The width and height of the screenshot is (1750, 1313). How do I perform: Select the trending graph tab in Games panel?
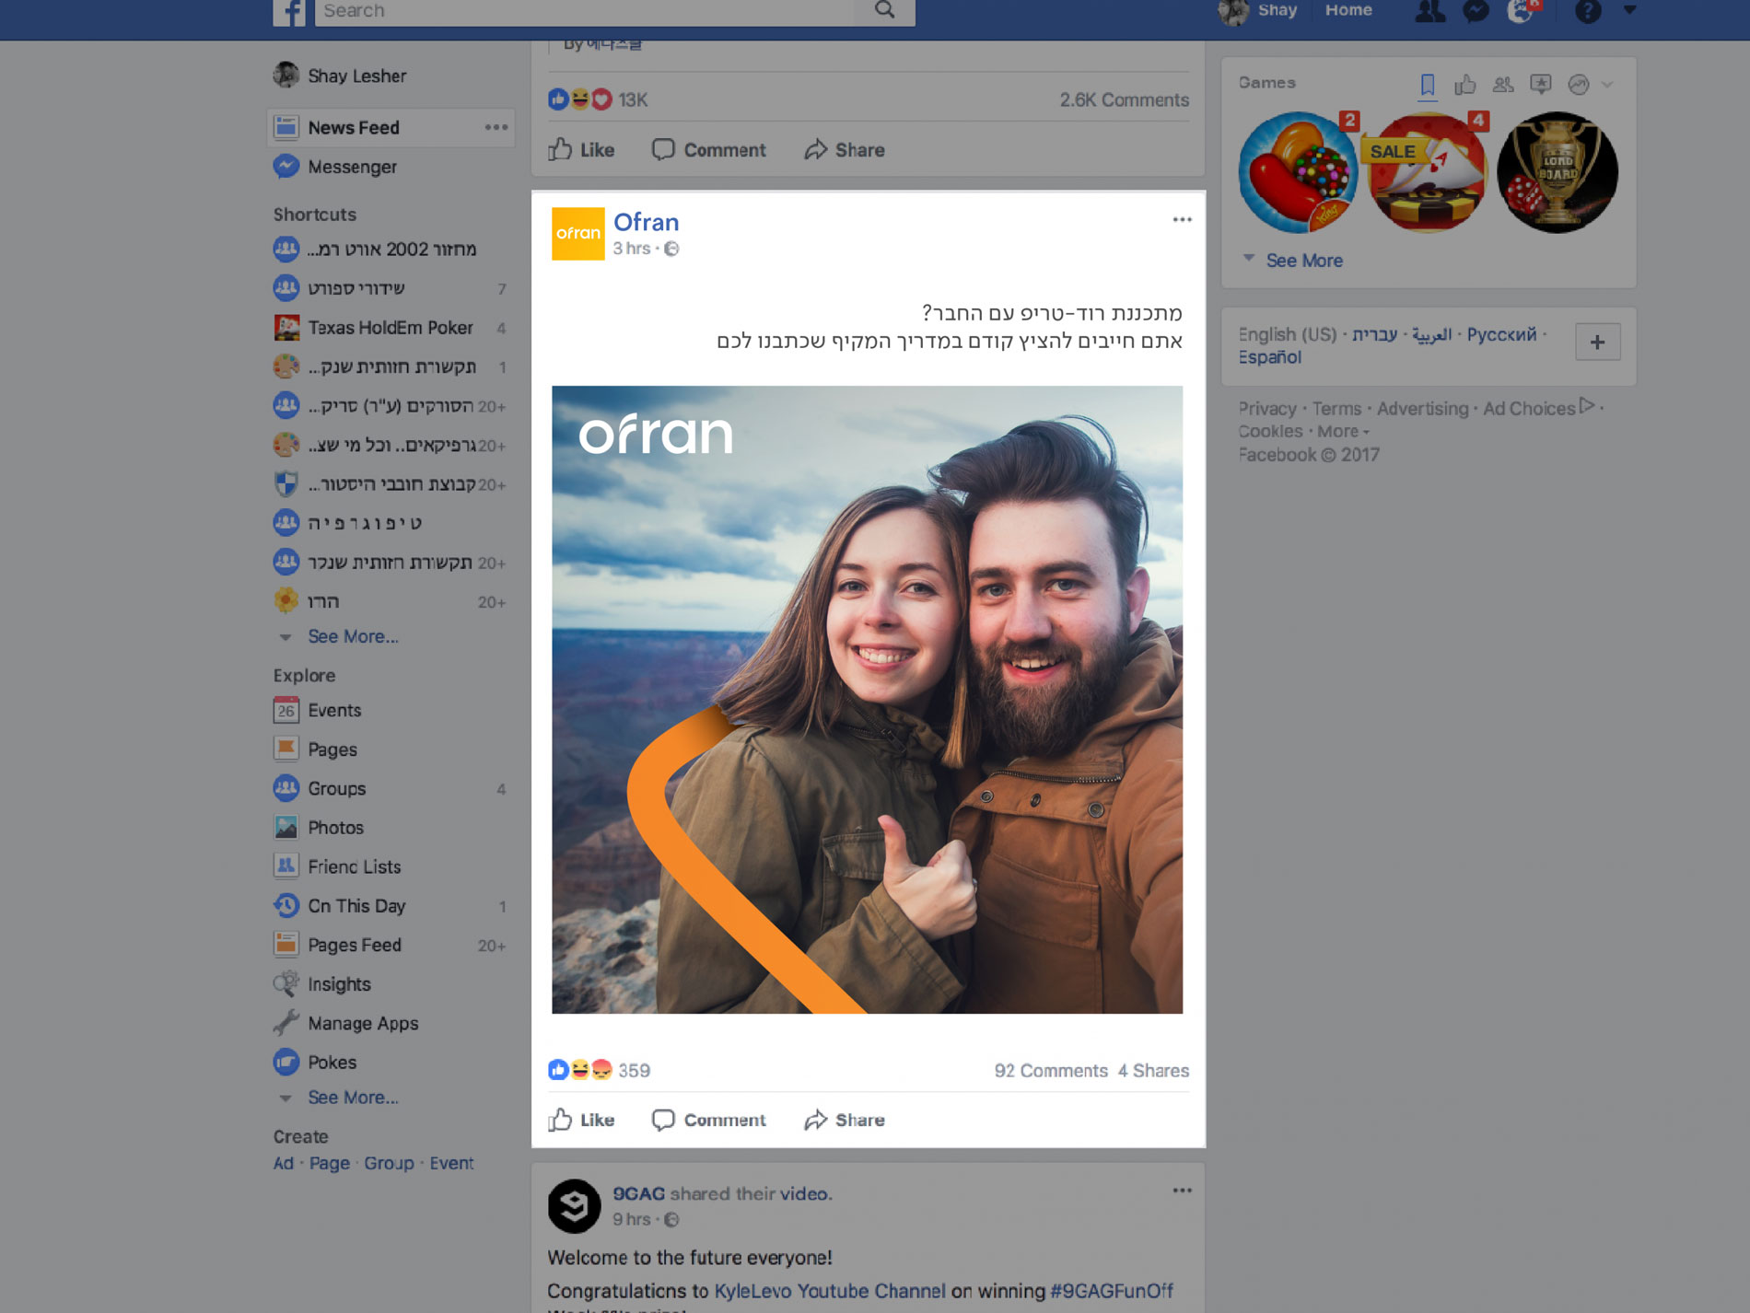point(1579,85)
